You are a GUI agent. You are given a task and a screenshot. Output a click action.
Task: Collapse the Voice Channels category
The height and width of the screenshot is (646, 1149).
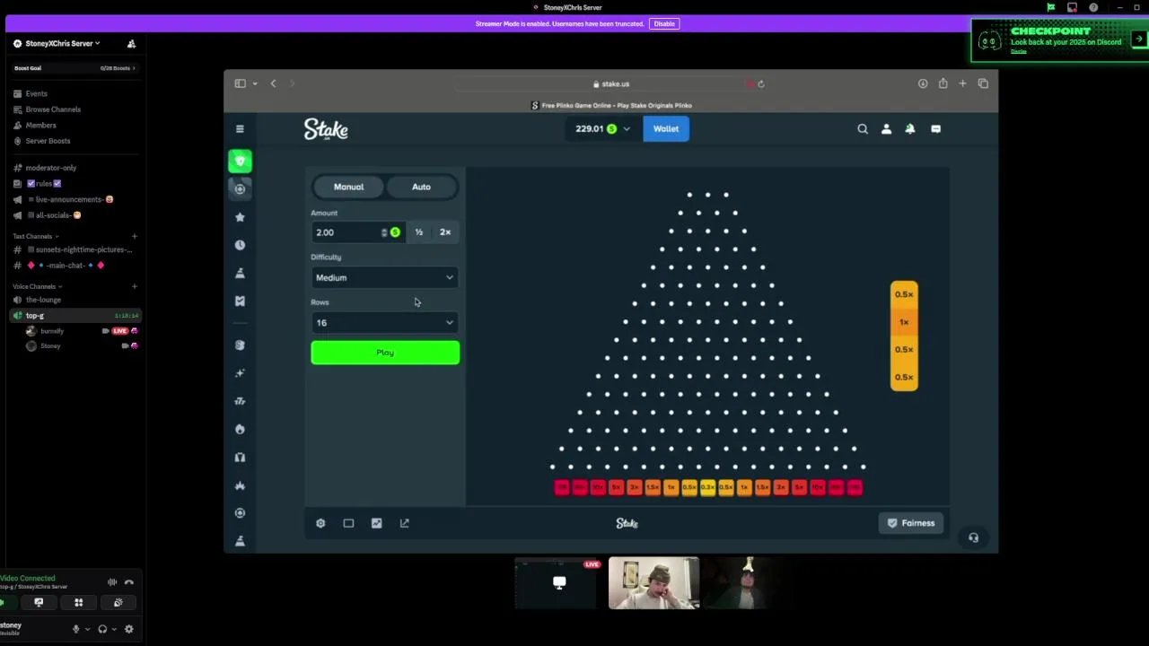click(37, 286)
